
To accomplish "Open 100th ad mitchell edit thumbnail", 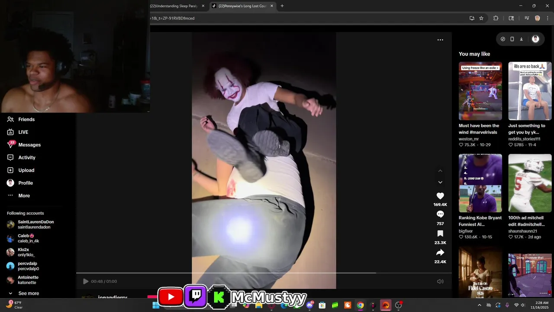I will point(530,183).
